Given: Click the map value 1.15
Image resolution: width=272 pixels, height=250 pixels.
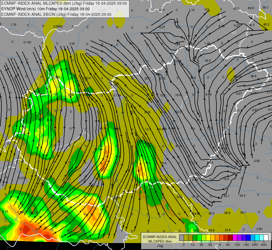Looking at the screenshot, I should [192, 10].
